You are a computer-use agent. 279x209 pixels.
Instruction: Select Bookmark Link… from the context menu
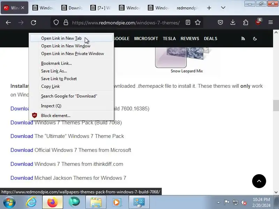click(x=71, y=63)
